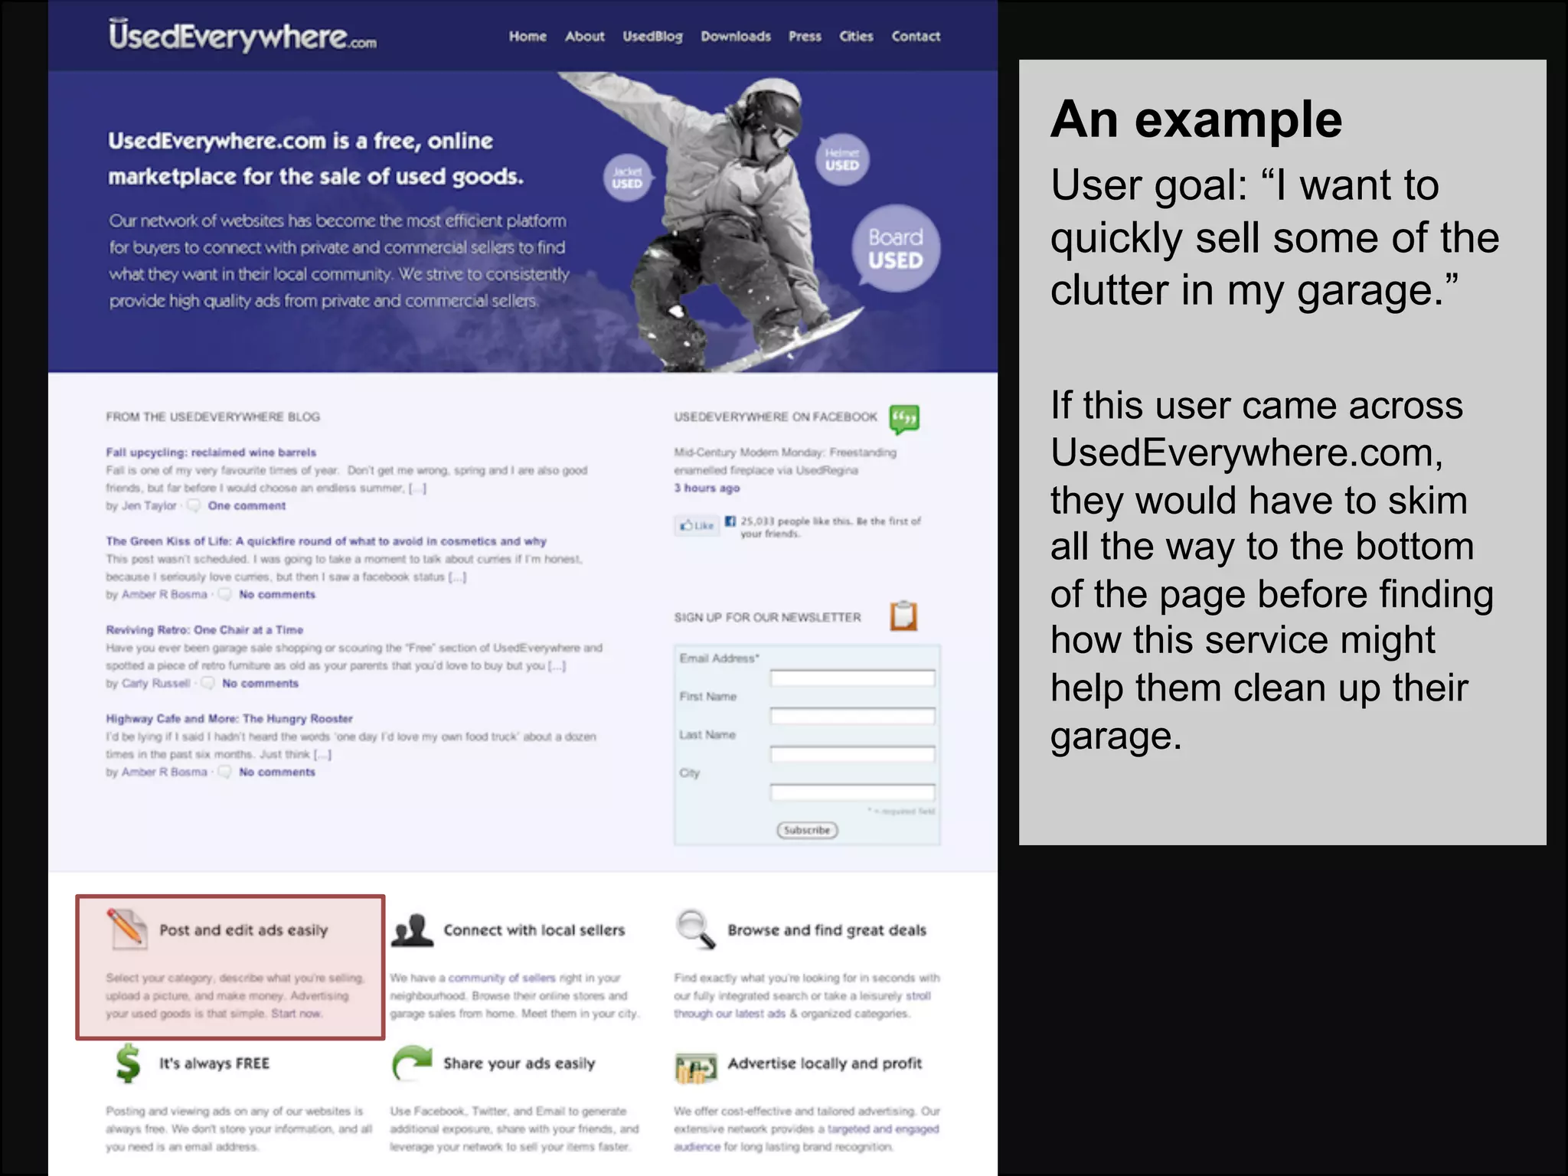Click the Subscribe button
Screen dimensions: 1568x1176
coord(807,830)
